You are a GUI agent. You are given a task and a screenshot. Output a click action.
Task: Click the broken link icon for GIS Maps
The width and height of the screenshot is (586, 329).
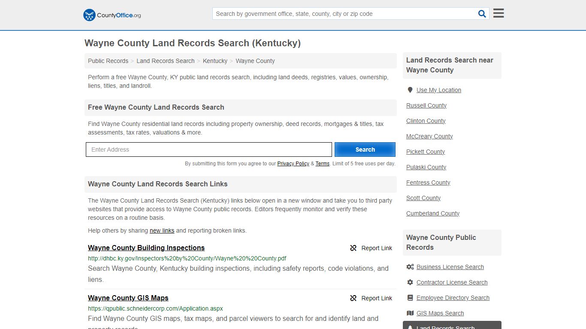click(x=353, y=298)
